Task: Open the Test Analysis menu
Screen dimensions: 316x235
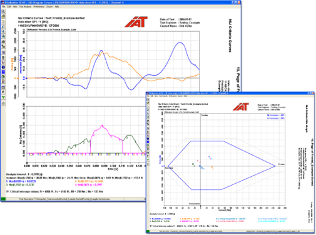Action: coord(25,7)
